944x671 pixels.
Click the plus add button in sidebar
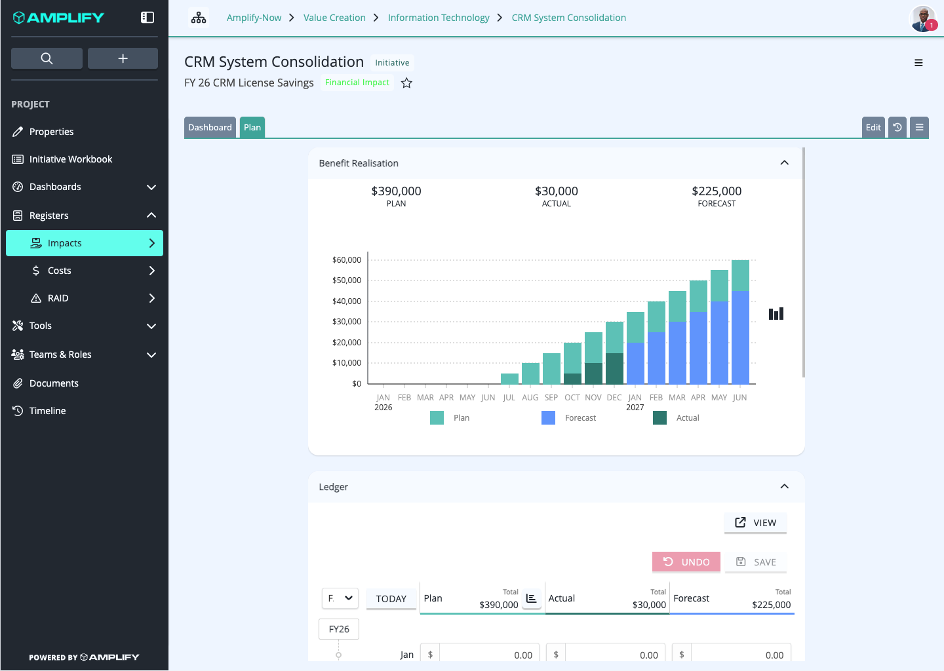tap(123, 58)
